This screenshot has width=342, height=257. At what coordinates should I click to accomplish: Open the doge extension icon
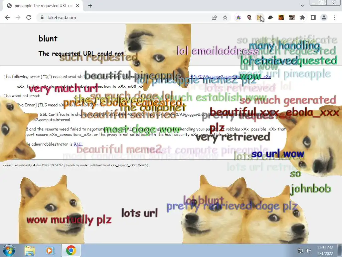pyautogui.click(x=260, y=17)
